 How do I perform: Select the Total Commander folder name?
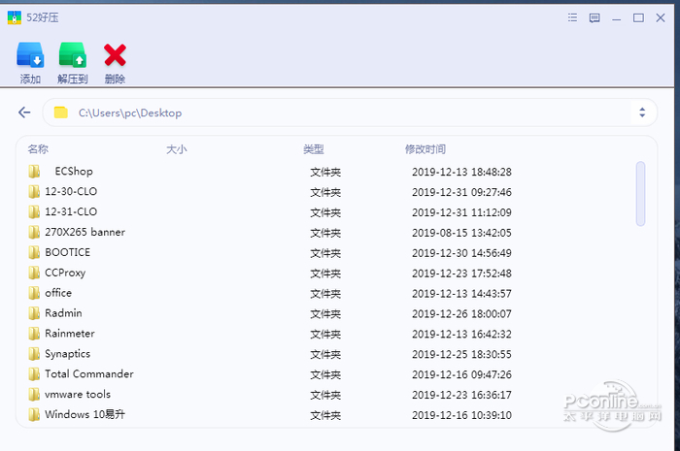point(89,374)
